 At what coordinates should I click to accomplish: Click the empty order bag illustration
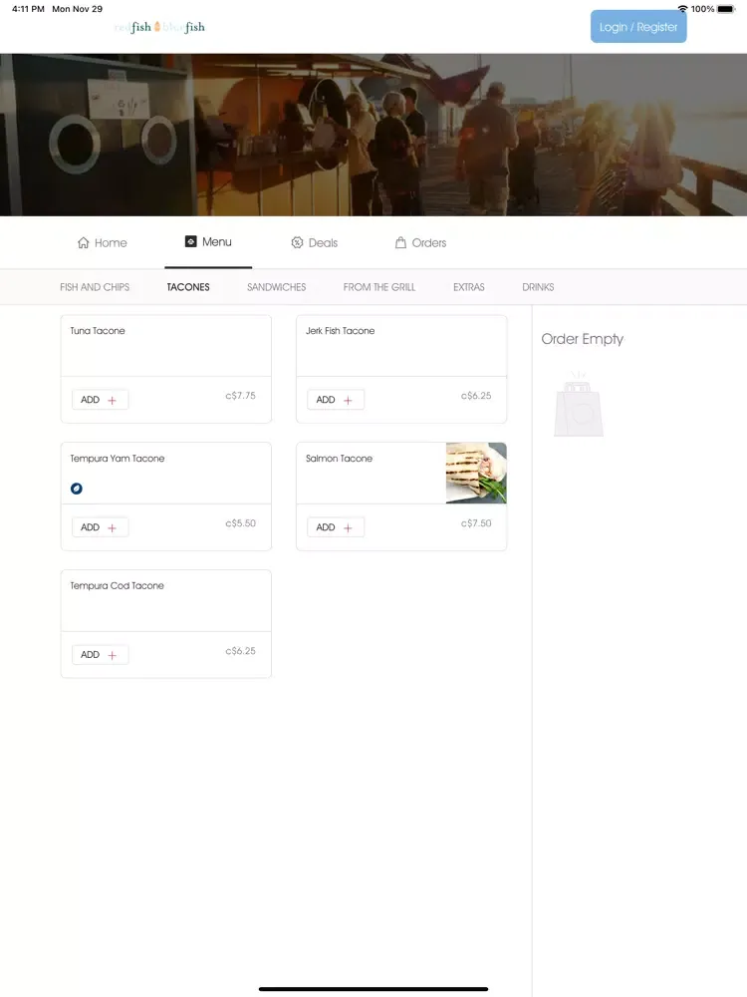coord(579,405)
